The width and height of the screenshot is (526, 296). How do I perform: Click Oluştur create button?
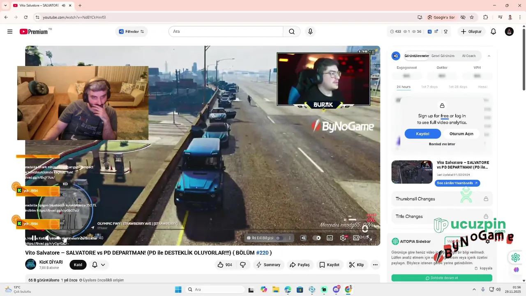471,32
